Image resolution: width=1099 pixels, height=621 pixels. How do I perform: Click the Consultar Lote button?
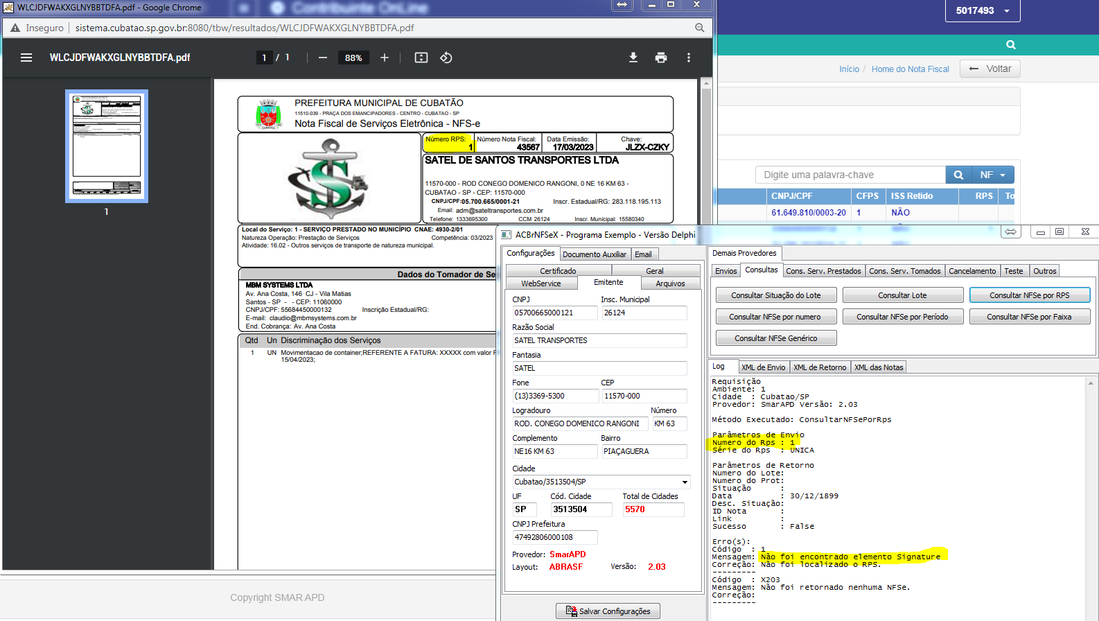point(902,295)
